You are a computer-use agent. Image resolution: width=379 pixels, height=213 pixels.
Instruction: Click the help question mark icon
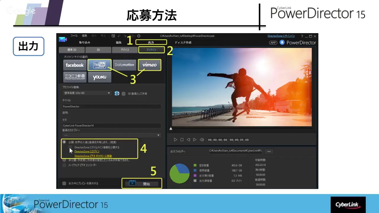[x=302, y=36]
